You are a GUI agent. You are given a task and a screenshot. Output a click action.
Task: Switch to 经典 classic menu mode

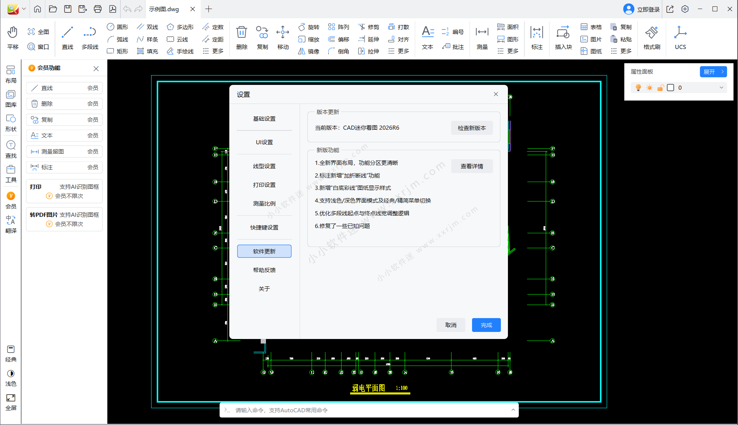(x=11, y=354)
